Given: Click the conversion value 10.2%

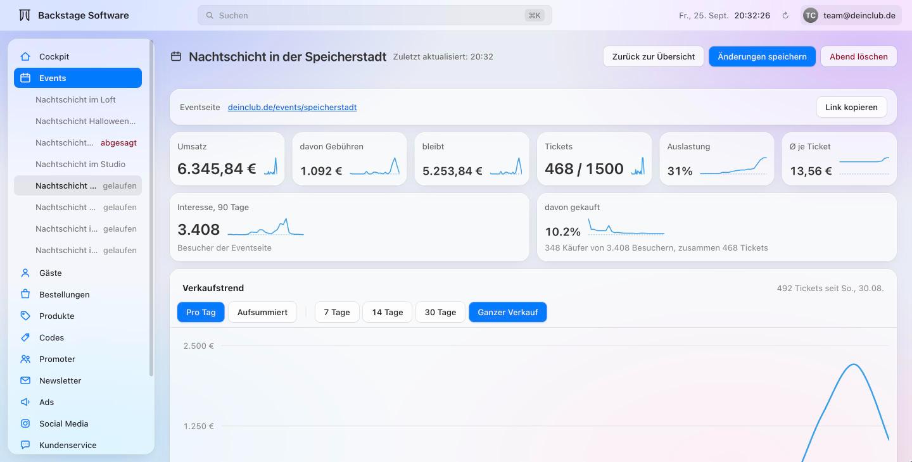Looking at the screenshot, I should (562, 232).
